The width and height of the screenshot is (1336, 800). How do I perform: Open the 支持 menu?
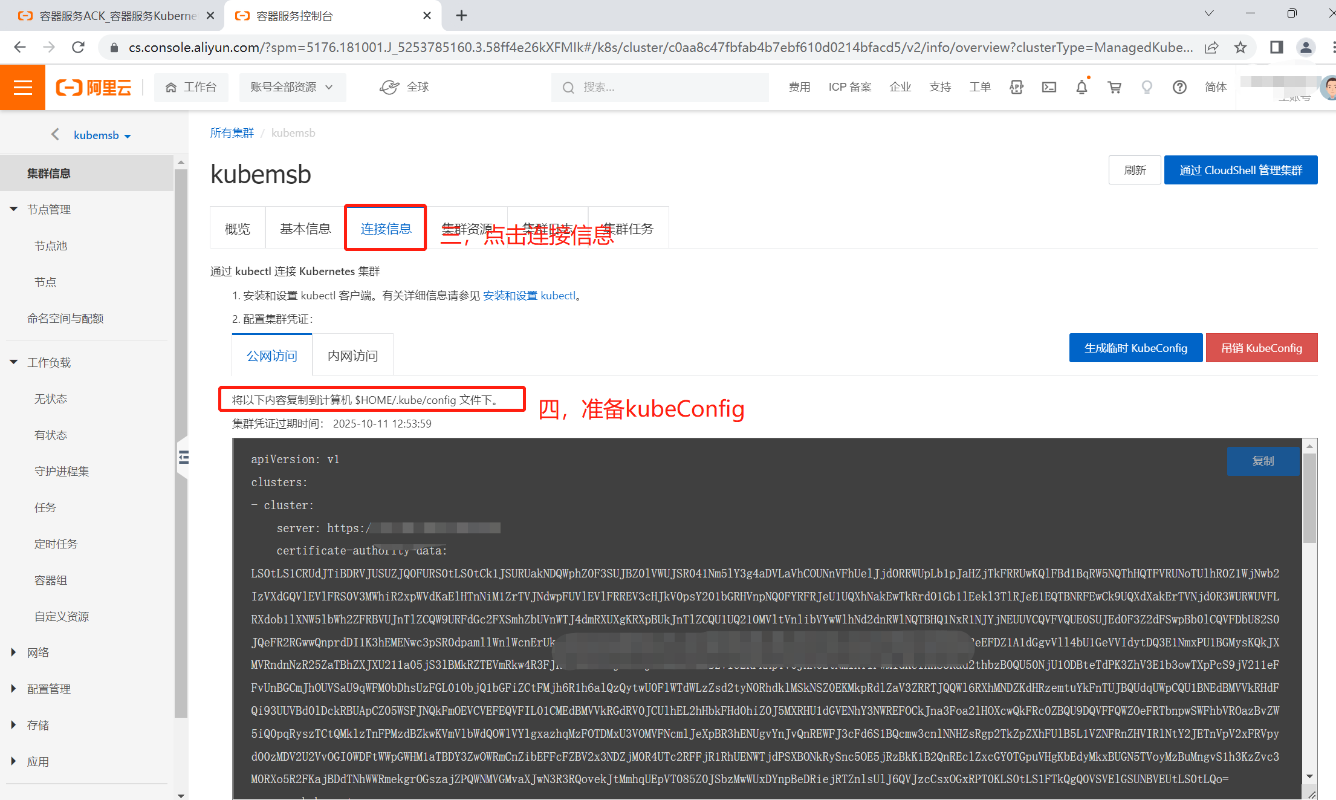940,88
